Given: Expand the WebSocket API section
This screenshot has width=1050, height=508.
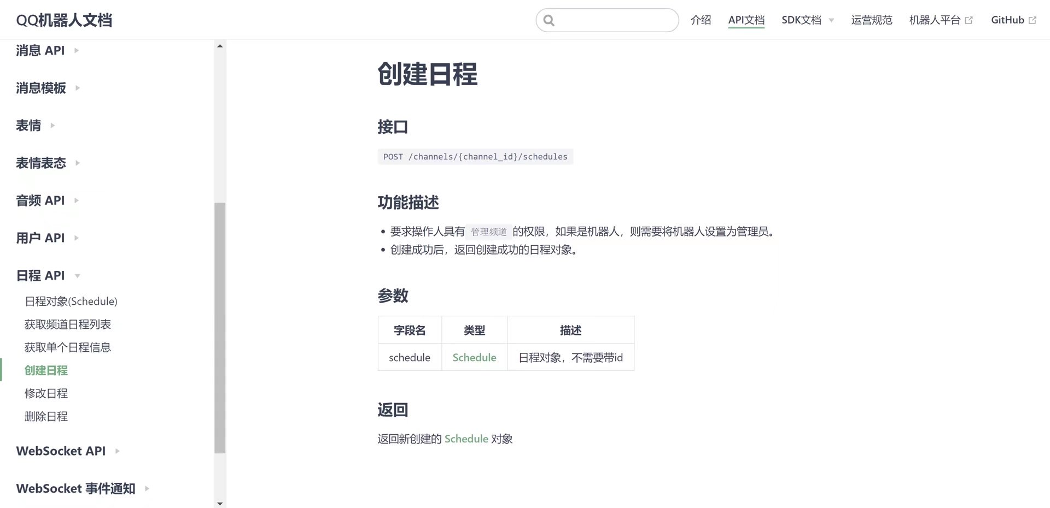Looking at the screenshot, I should (61, 451).
